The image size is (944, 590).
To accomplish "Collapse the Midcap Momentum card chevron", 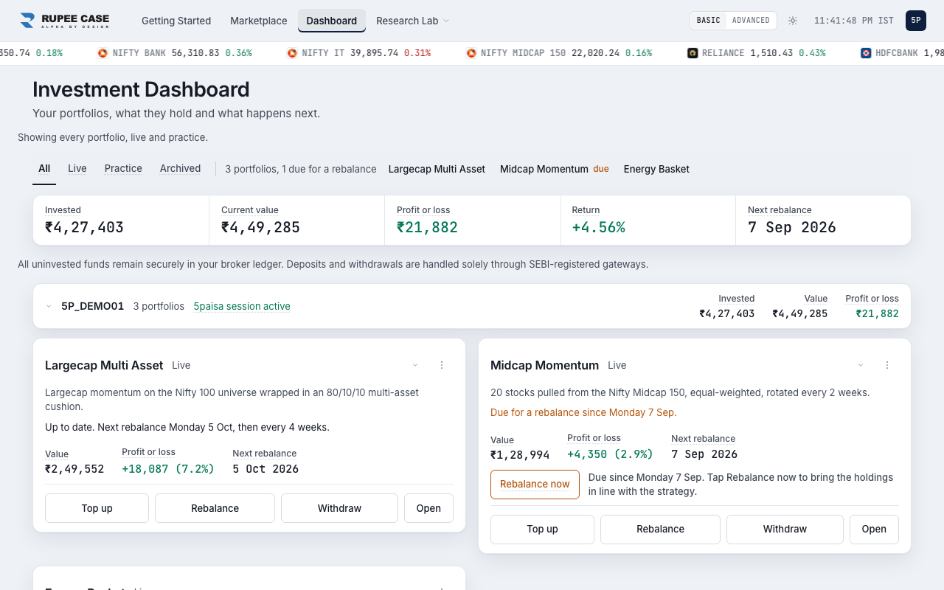I will [x=861, y=365].
